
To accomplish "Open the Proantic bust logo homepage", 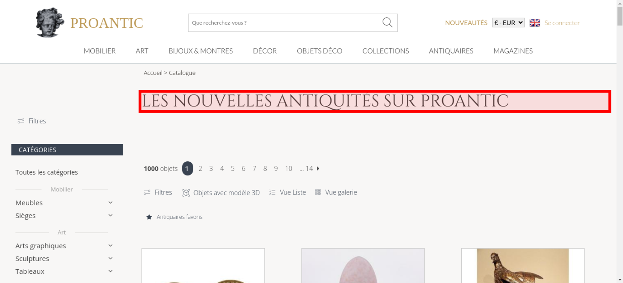I will (x=50, y=23).
